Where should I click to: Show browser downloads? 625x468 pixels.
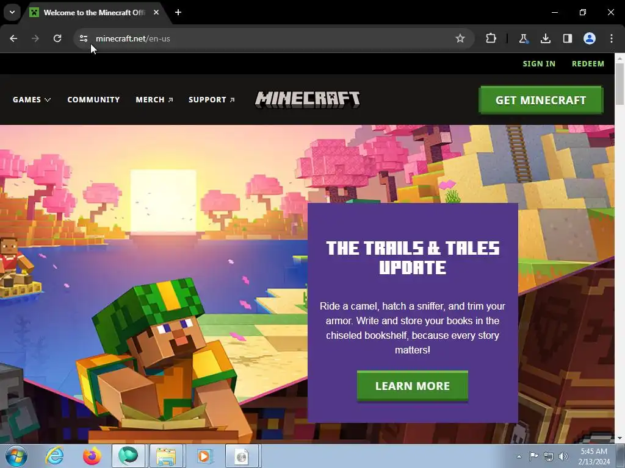click(545, 38)
